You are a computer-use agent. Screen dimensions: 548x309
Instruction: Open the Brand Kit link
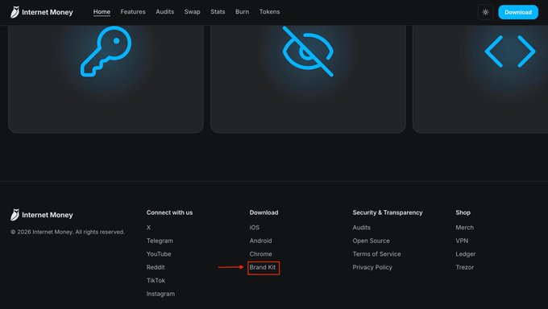(x=263, y=267)
